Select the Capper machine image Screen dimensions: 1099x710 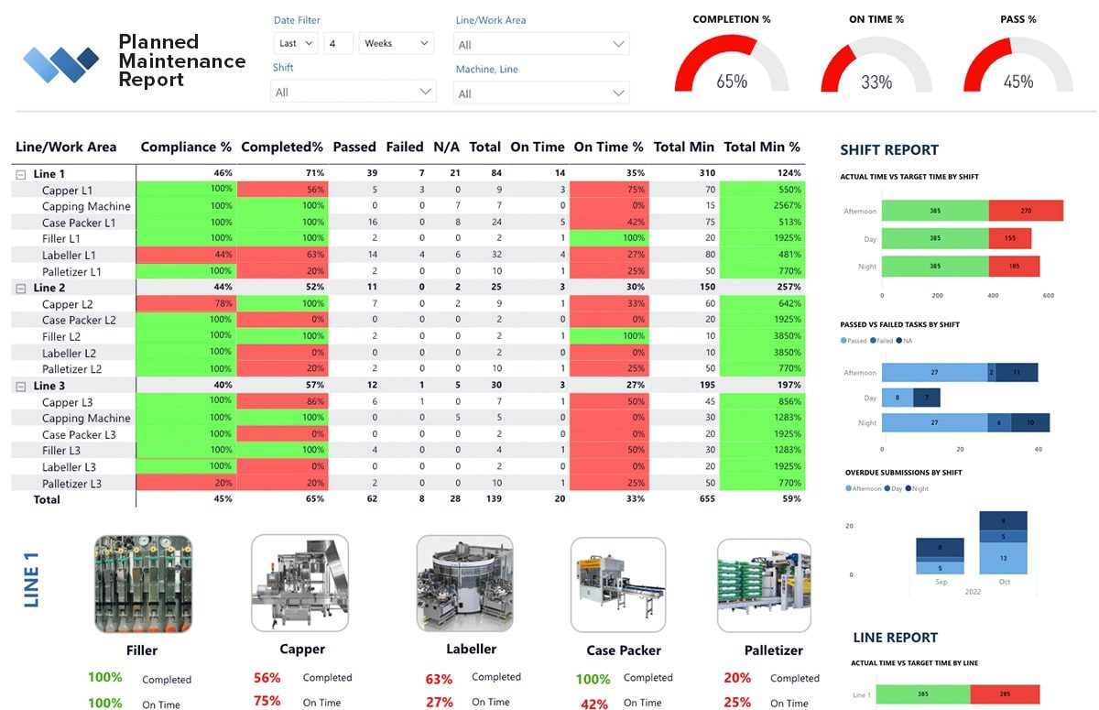pyautogui.click(x=300, y=583)
